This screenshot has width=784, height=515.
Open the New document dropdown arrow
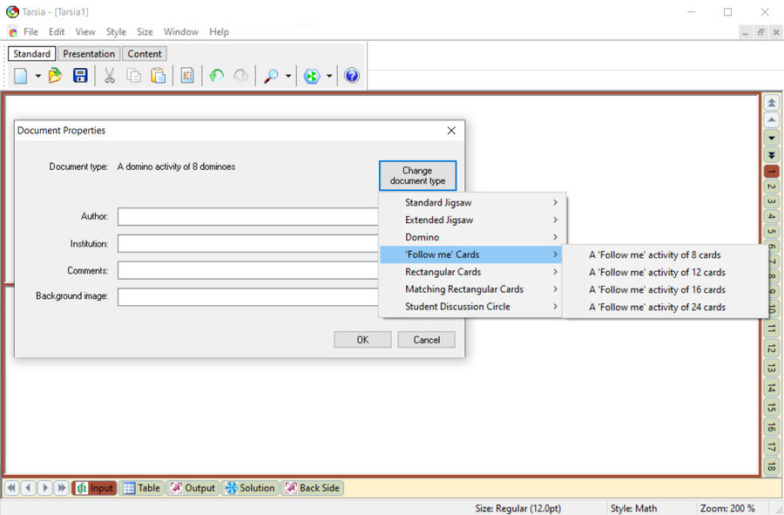[38, 76]
